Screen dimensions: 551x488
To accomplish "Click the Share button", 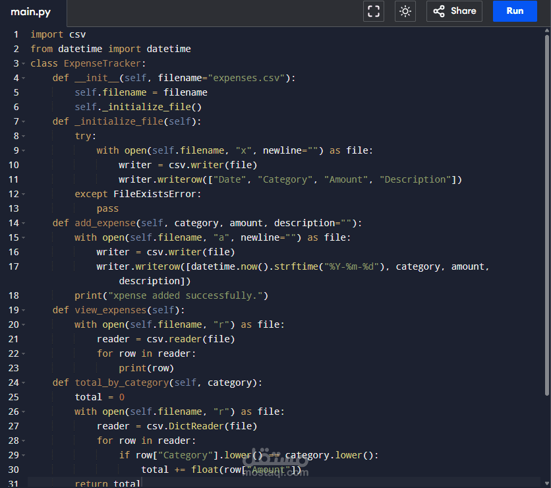I will (454, 11).
